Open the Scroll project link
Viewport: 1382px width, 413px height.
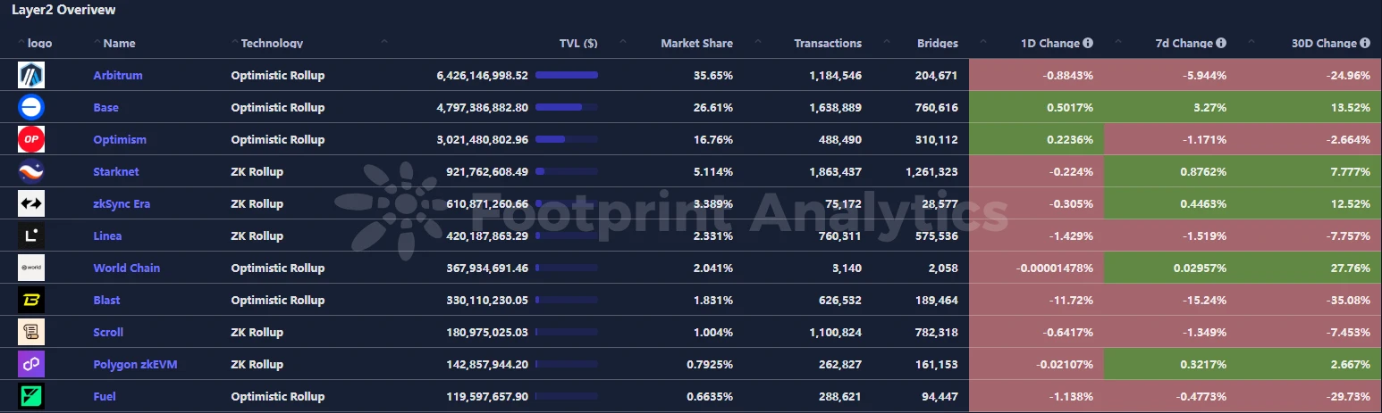[x=108, y=333]
